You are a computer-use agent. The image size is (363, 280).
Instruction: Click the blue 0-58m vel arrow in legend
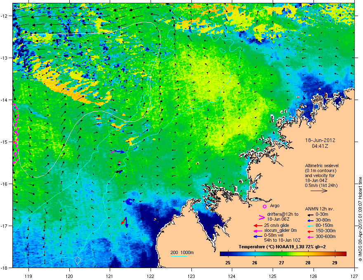click(x=258, y=236)
